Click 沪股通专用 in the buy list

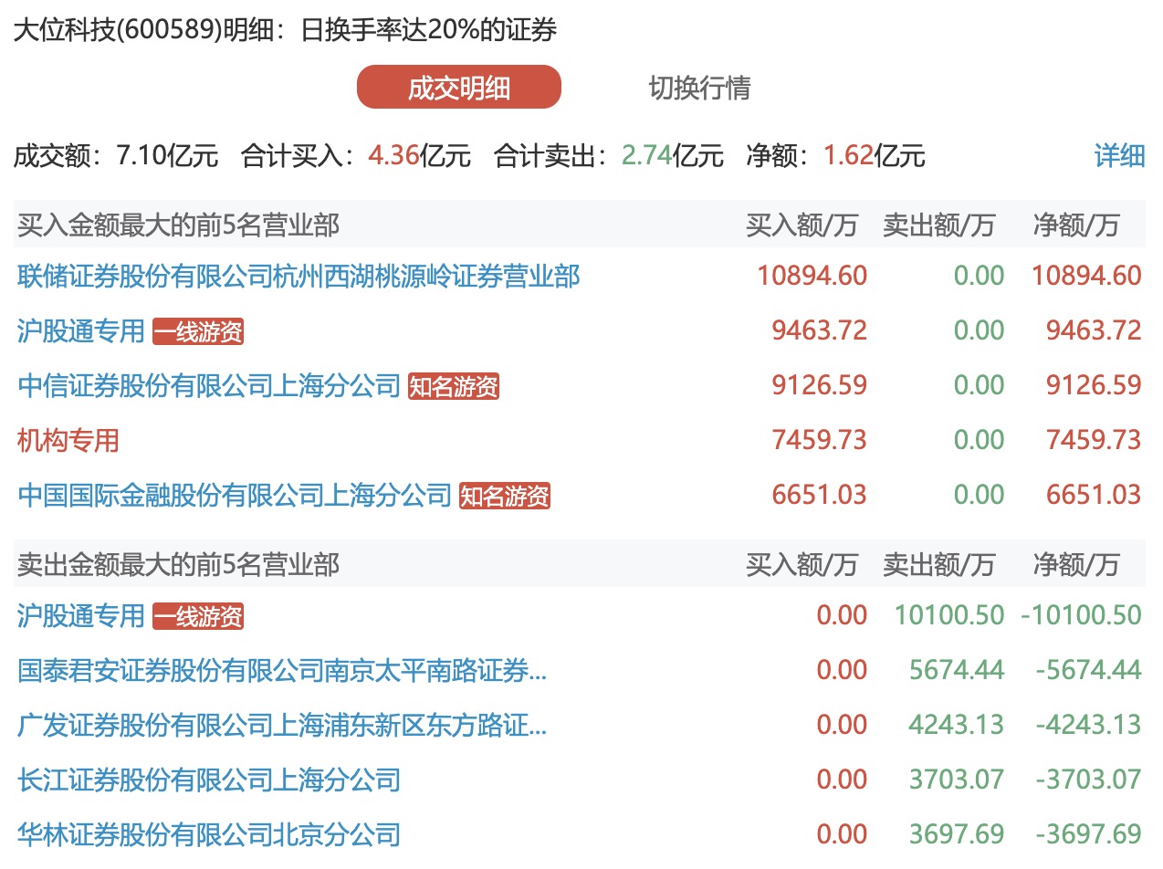[x=81, y=330]
